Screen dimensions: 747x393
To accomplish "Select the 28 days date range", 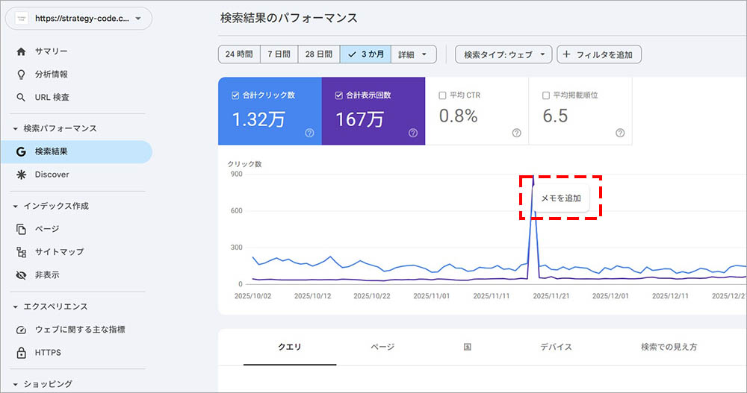I will 318,54.
